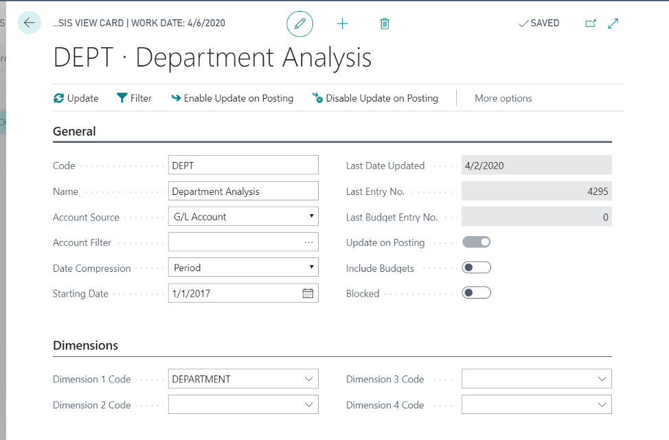669x440 pixels.
Task: Turn on the Blocked toggle
Action: [x=476, y=292]
